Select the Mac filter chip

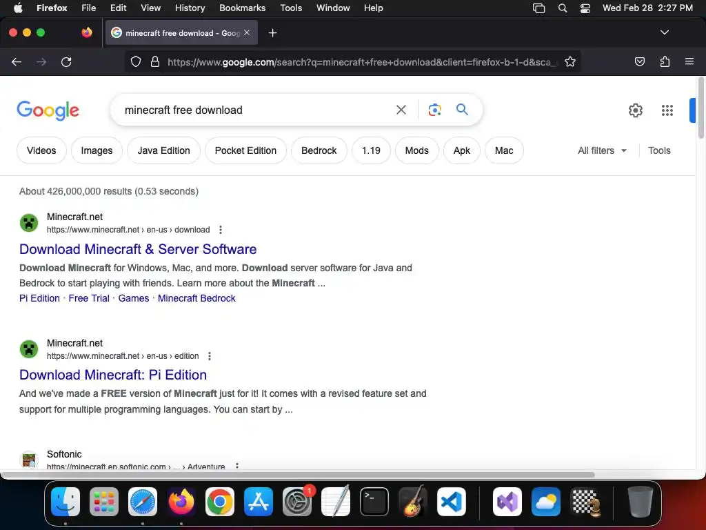504,150
